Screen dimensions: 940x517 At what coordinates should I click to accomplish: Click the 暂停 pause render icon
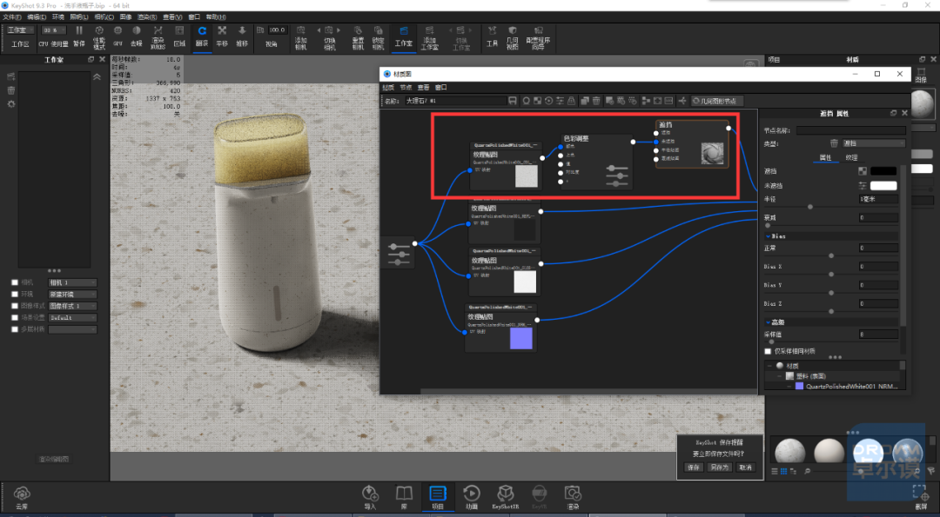click(79, 30)
